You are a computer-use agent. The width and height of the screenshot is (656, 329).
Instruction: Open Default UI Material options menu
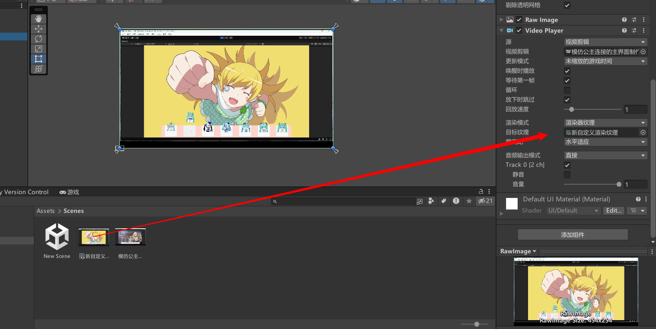(646, 199)
